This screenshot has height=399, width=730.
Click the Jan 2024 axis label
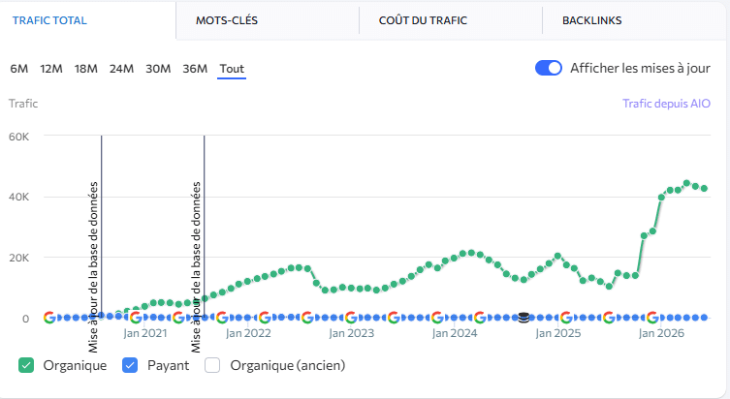pyautogui.click(x=455, y=333)
